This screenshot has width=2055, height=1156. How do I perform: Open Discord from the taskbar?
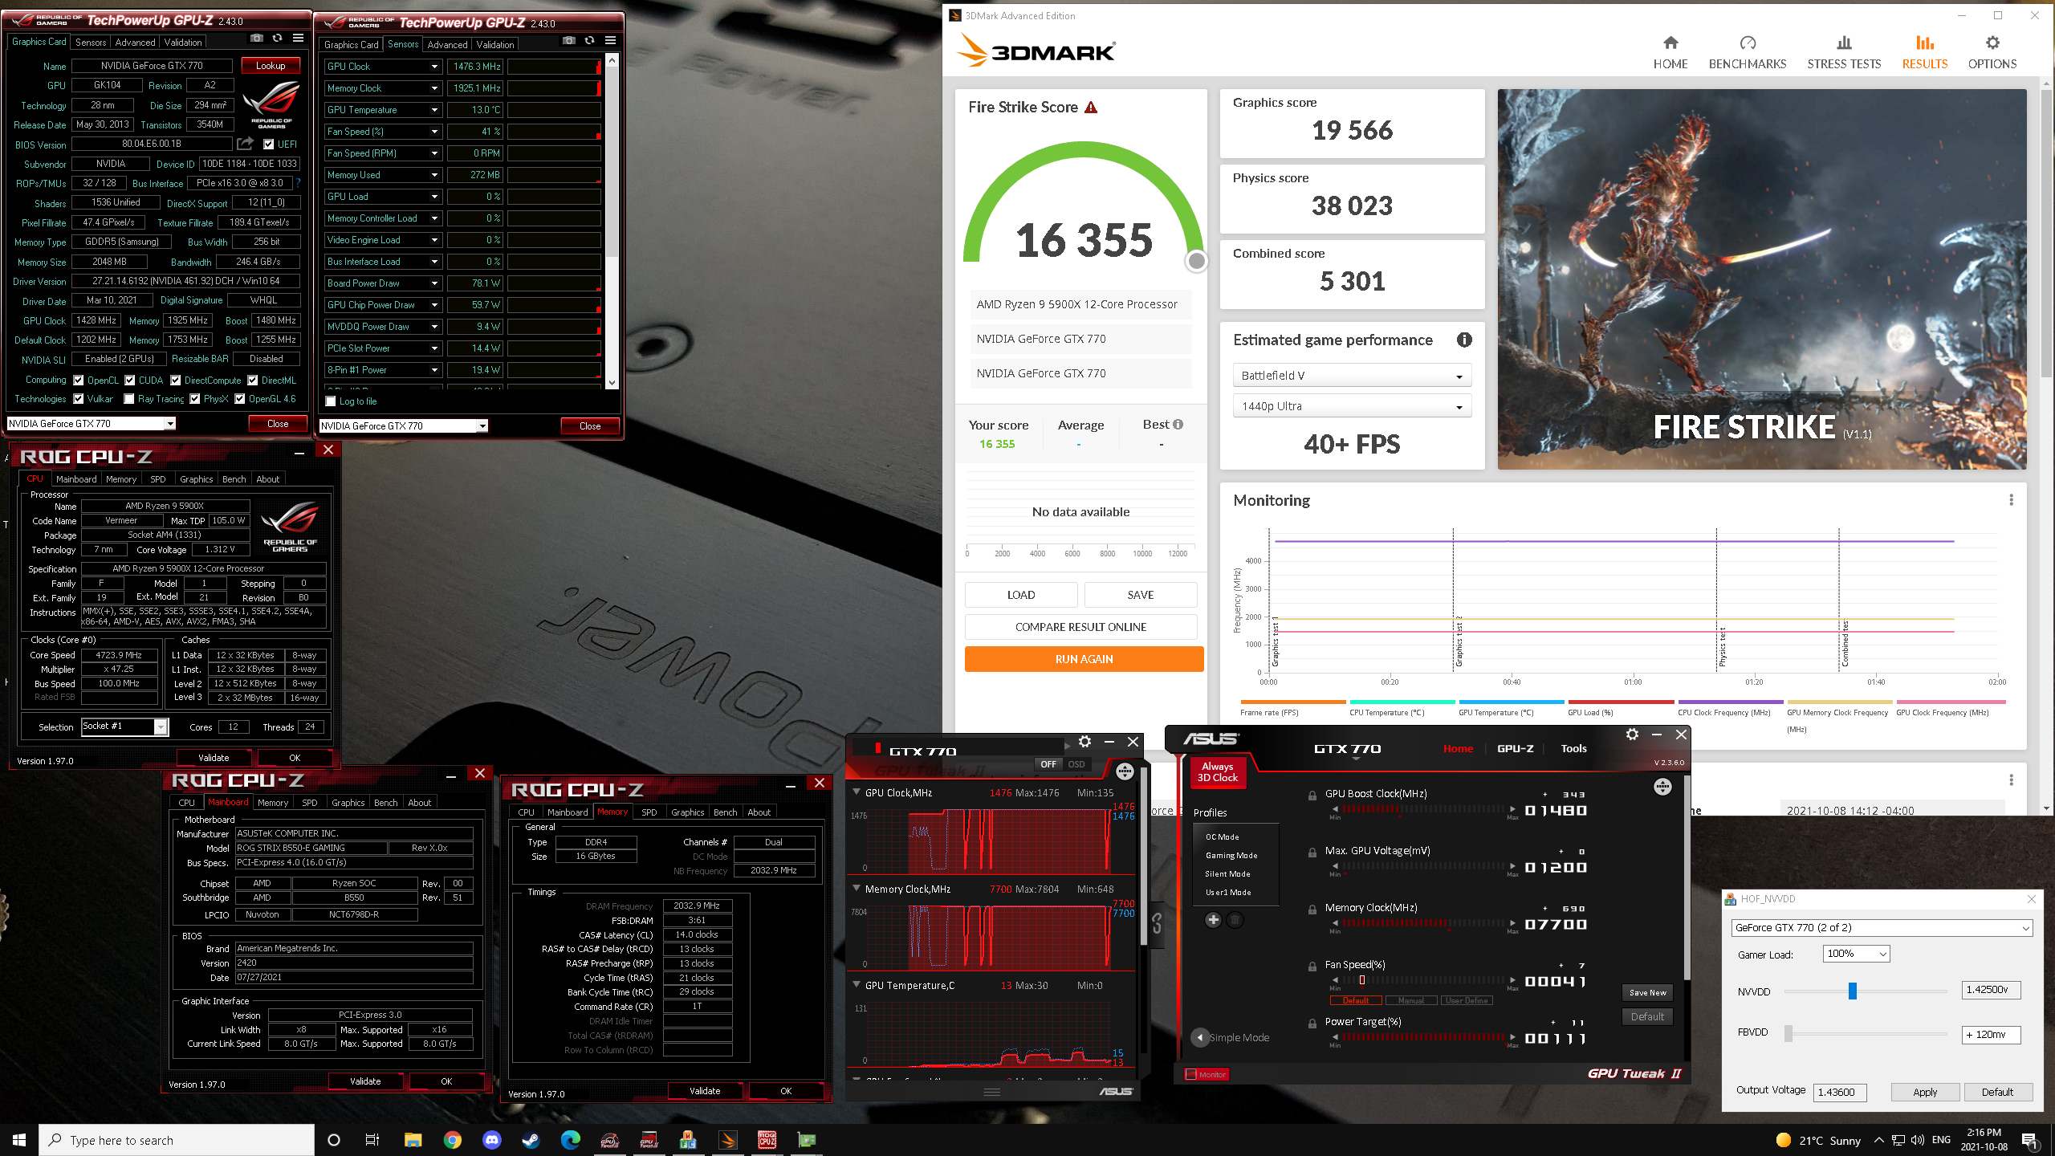pyautogui.click(x=492, y=1140)
